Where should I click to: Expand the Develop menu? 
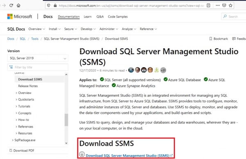tap(88, 29)
